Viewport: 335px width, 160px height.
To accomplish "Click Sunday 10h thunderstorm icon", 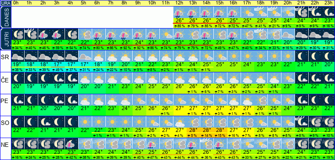I will pyautogui.click(x=152, y=144).
